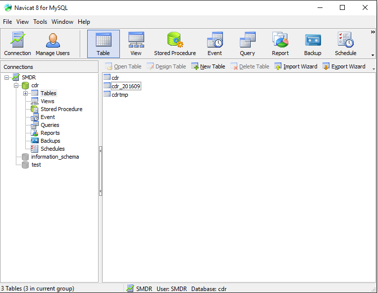Select test database in tree
The height and width of the screenshot is (293, 378).
(x=36, y=165)
